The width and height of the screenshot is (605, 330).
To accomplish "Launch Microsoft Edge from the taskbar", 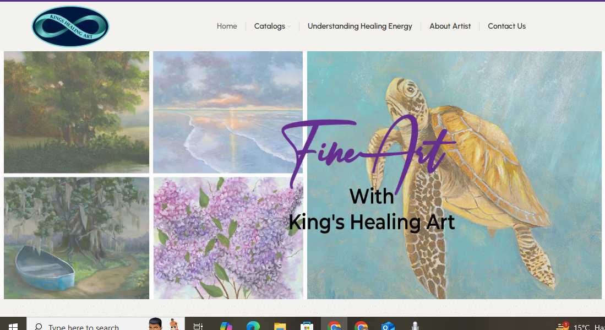I will pos(253,327).
